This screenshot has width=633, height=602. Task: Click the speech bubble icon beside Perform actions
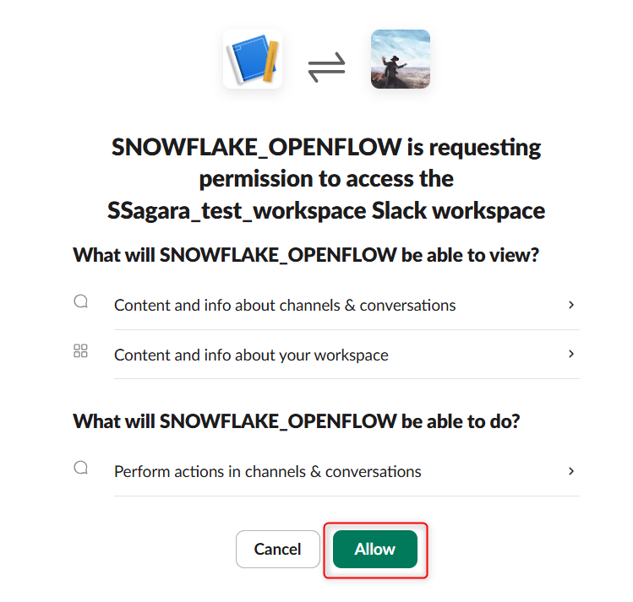(x=81, y=468)
